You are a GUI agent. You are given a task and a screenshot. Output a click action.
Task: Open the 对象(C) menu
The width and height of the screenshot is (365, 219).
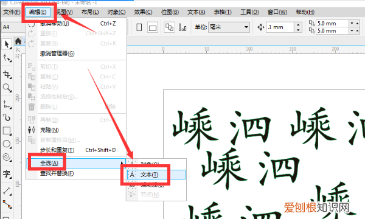(x=116, y=12)
